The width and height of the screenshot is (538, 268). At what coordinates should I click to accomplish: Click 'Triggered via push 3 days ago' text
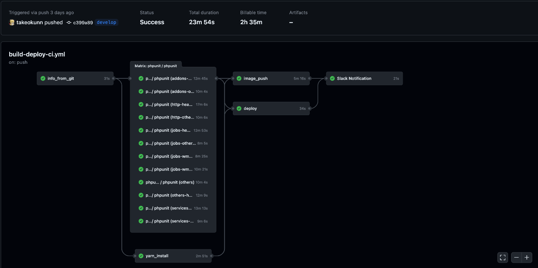point(41,13)
